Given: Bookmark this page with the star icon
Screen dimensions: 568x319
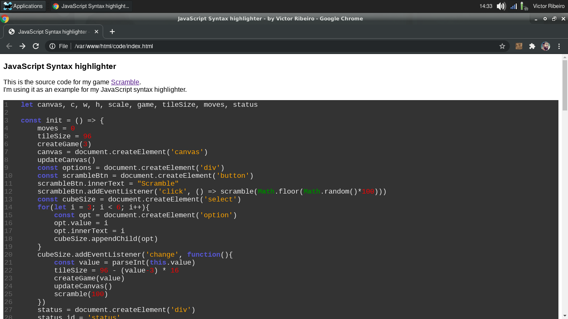Looking at the screenshot, I should [x=502, y=46].
